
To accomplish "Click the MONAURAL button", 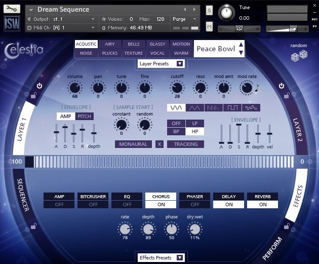I will [133, 144].
